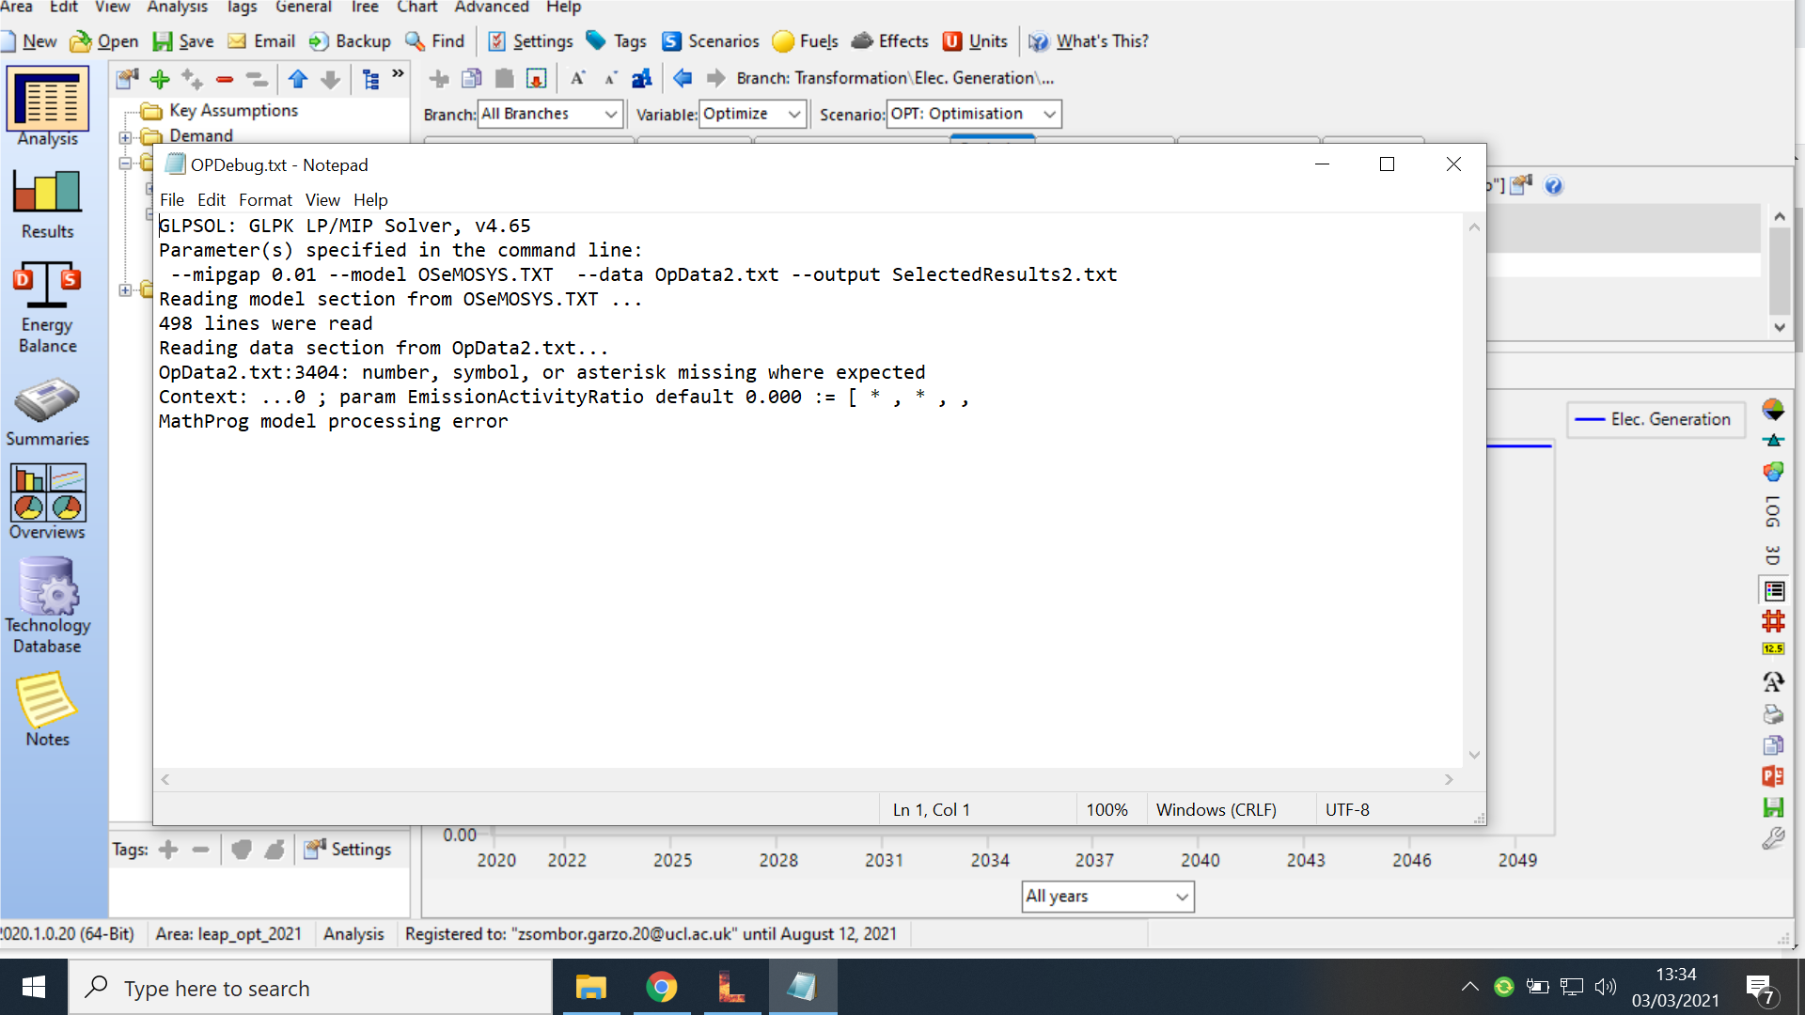This screenshot has width=1805, height=1015.
Task: Open Chrome from the taskbar
Action: pyautogui.click(x=661, y=988)
